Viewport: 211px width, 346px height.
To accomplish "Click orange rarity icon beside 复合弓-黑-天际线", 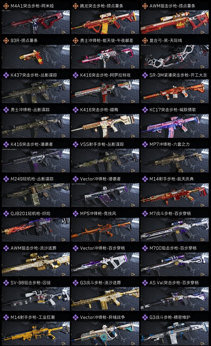I will (145, 40).
